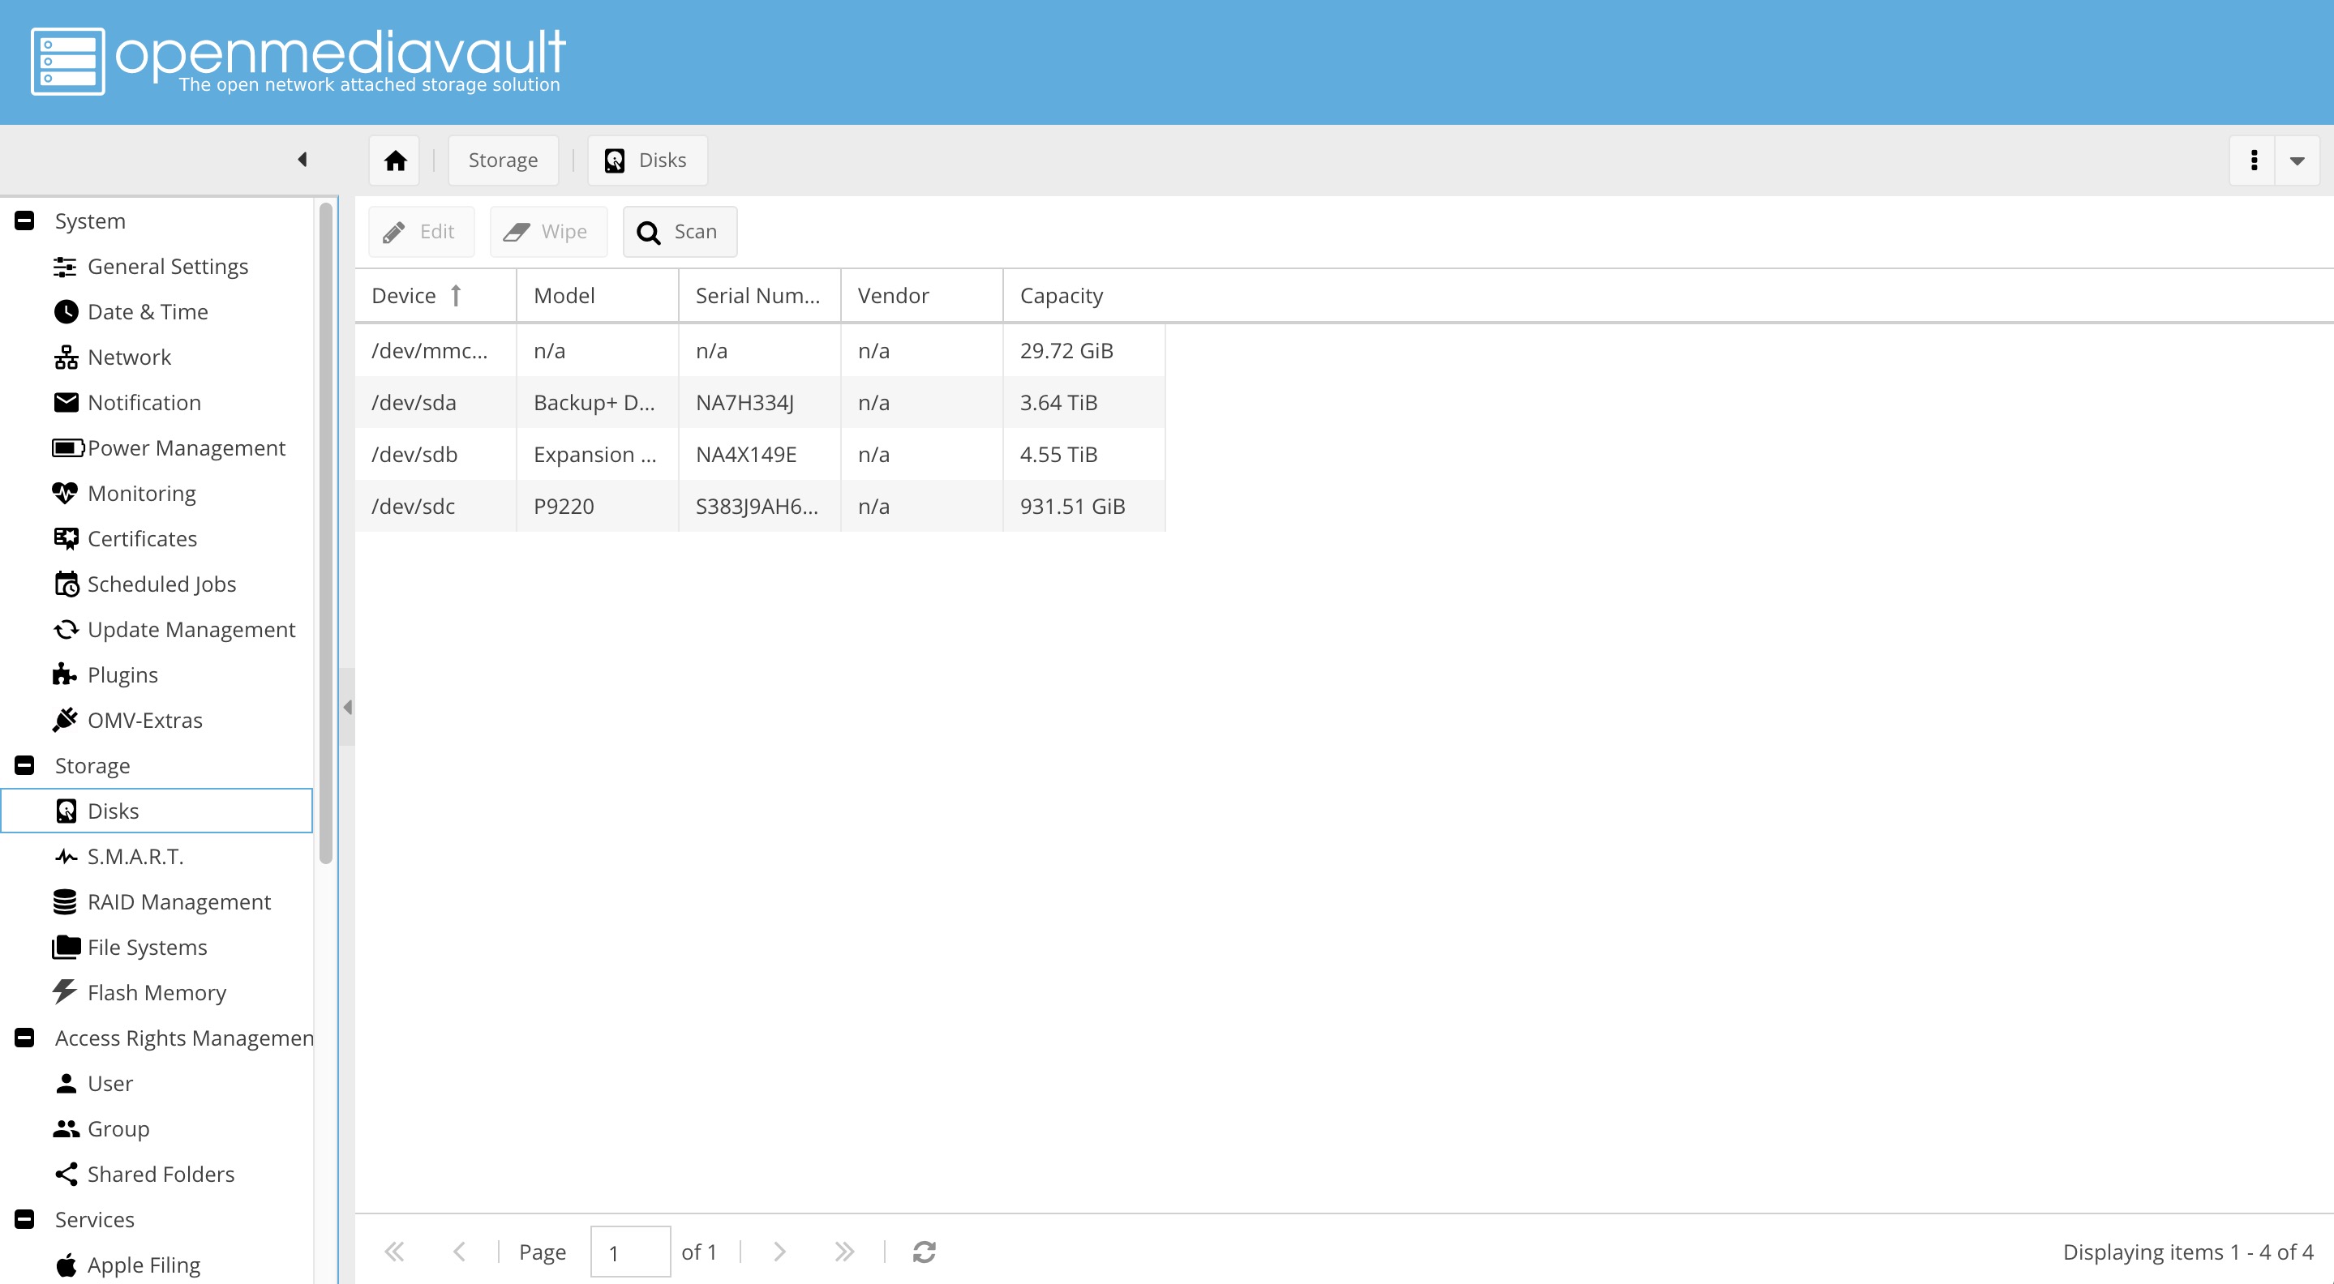This screenshot has height=1284, width=2334.
Task: Go to Flash Memory settings
Action: pos(156,992)
